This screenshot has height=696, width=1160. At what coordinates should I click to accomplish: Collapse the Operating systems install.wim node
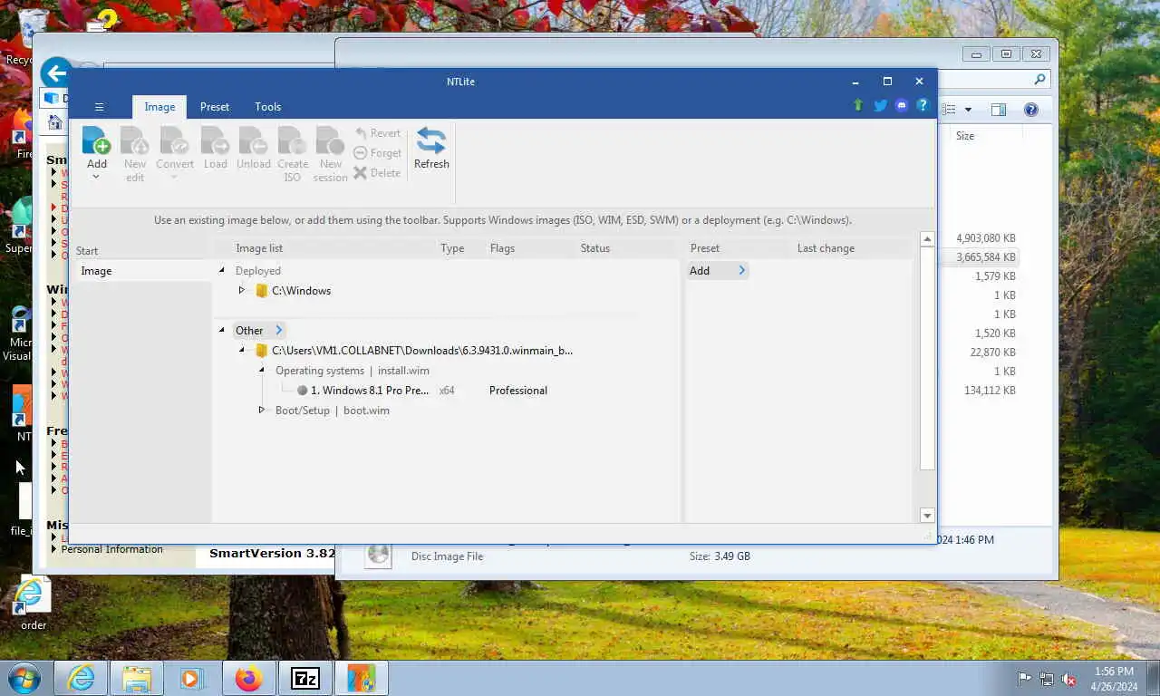262,370
